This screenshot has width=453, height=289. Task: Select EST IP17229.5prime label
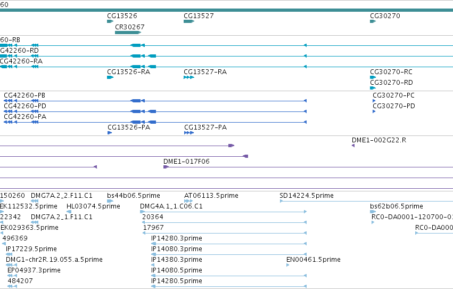click(x=31, y=249)
